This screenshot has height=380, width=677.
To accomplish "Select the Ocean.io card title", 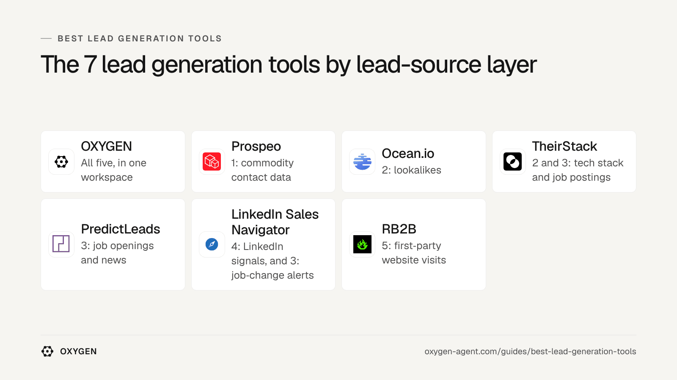I will (x=408, y=154).
